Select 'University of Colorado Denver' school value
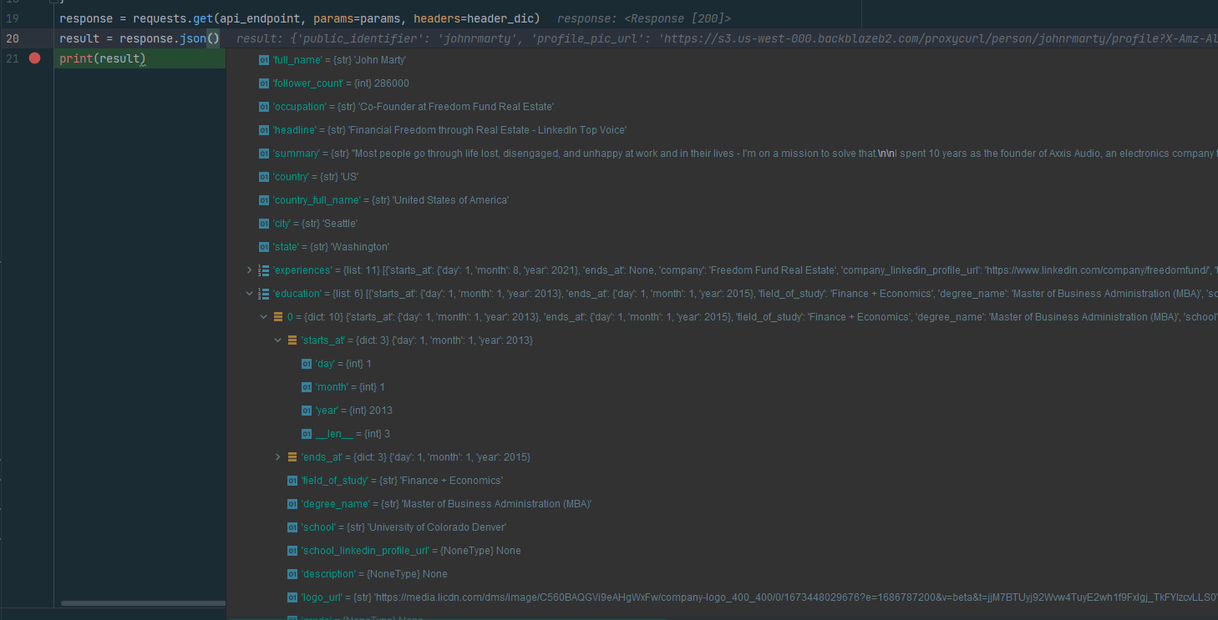The image size is (1218, 620). click(438, 527)
